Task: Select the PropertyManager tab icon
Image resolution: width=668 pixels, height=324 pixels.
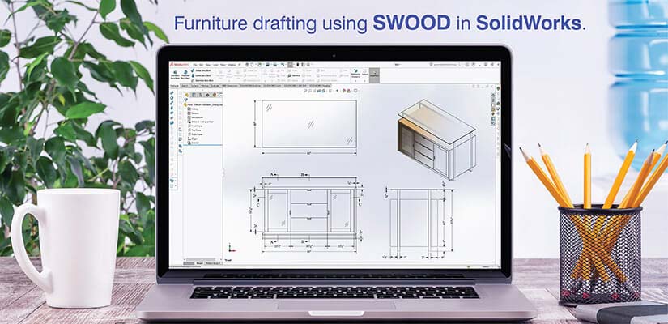Action: 194,95
